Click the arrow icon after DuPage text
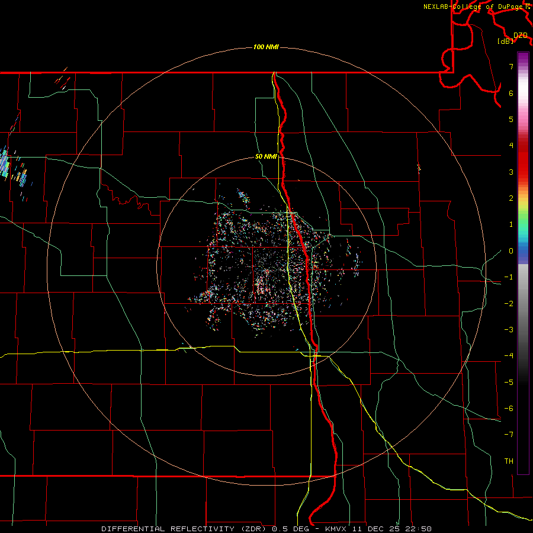The image size is (533, 533). tap(528, 7)
